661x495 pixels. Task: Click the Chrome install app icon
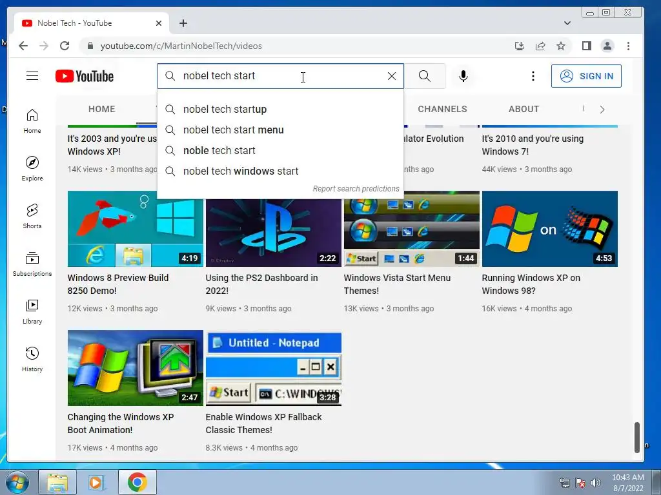[x=520, y=46]
